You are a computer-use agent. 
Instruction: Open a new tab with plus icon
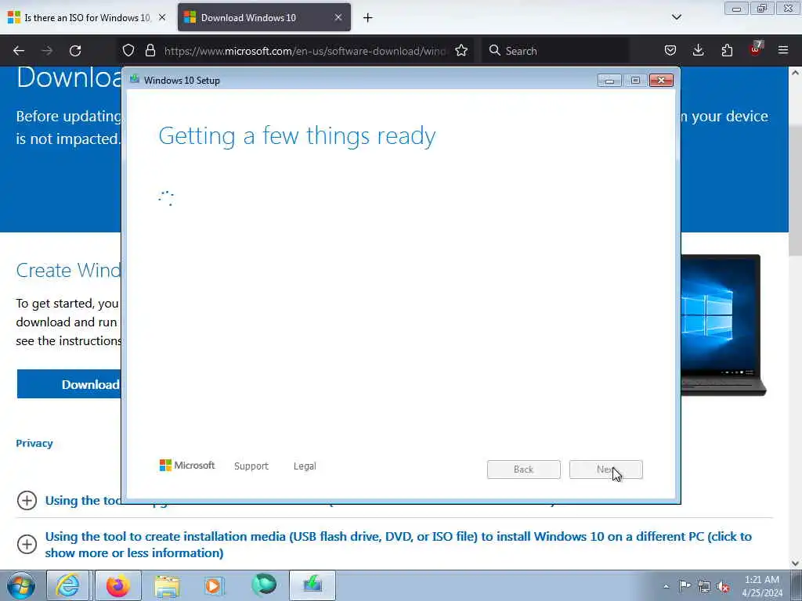[x=368, y=18]
